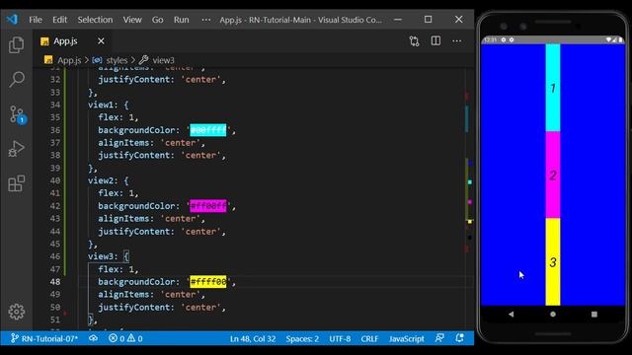Click line number 48 in gutter
Viewport: 632px width, 355px height.
point(55,282)
